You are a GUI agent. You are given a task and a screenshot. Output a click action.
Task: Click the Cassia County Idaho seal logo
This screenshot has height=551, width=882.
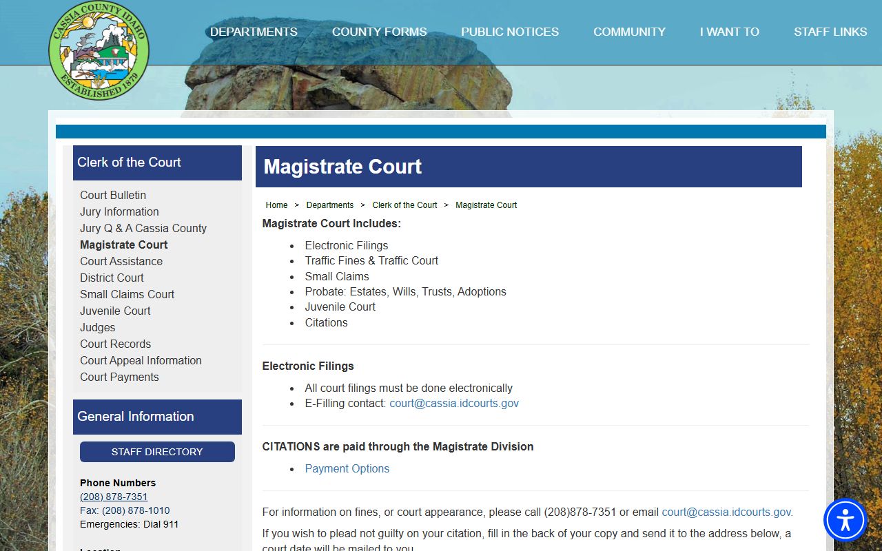coord(99,50)
